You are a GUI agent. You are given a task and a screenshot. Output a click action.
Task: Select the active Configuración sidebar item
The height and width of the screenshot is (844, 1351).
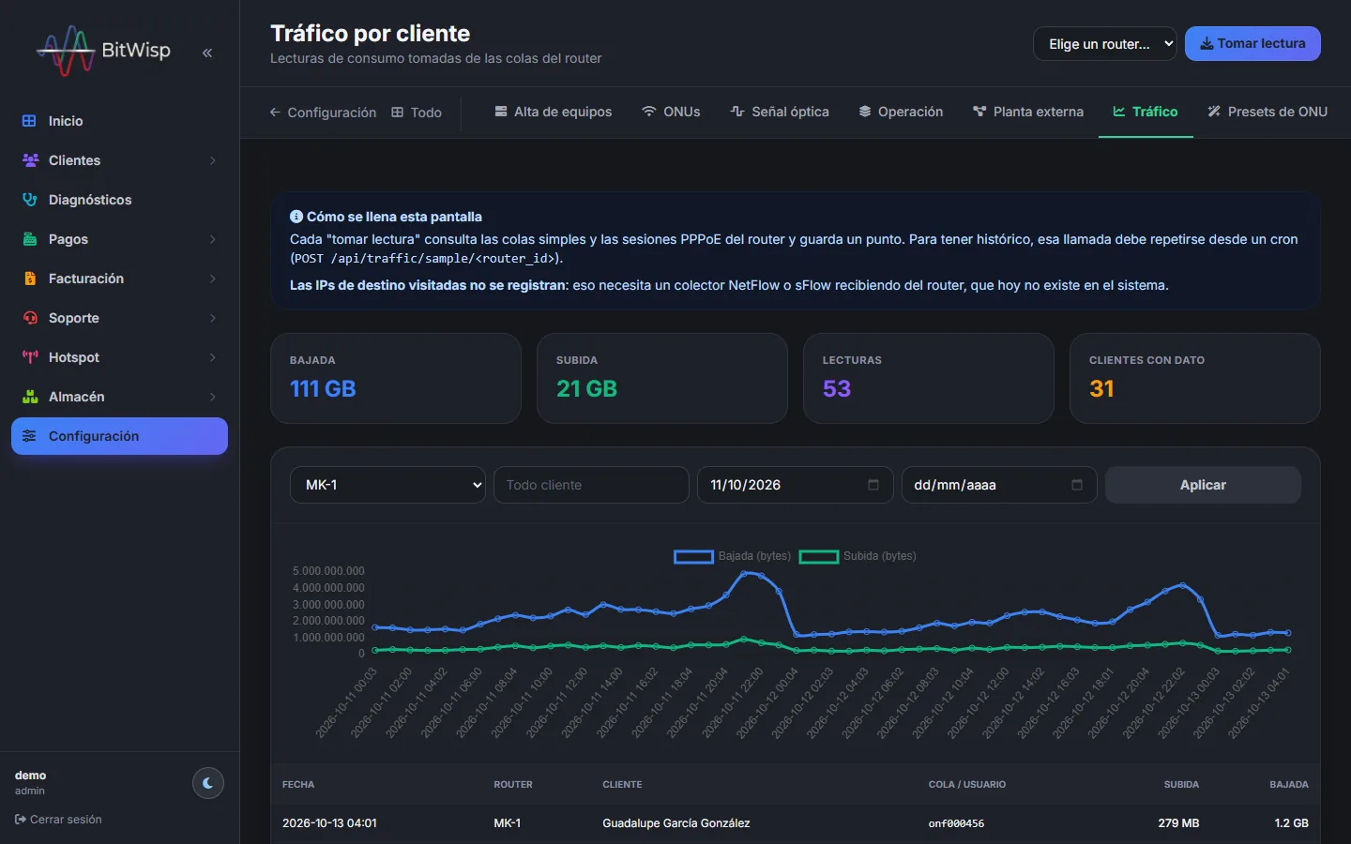(x=119, y=436)
